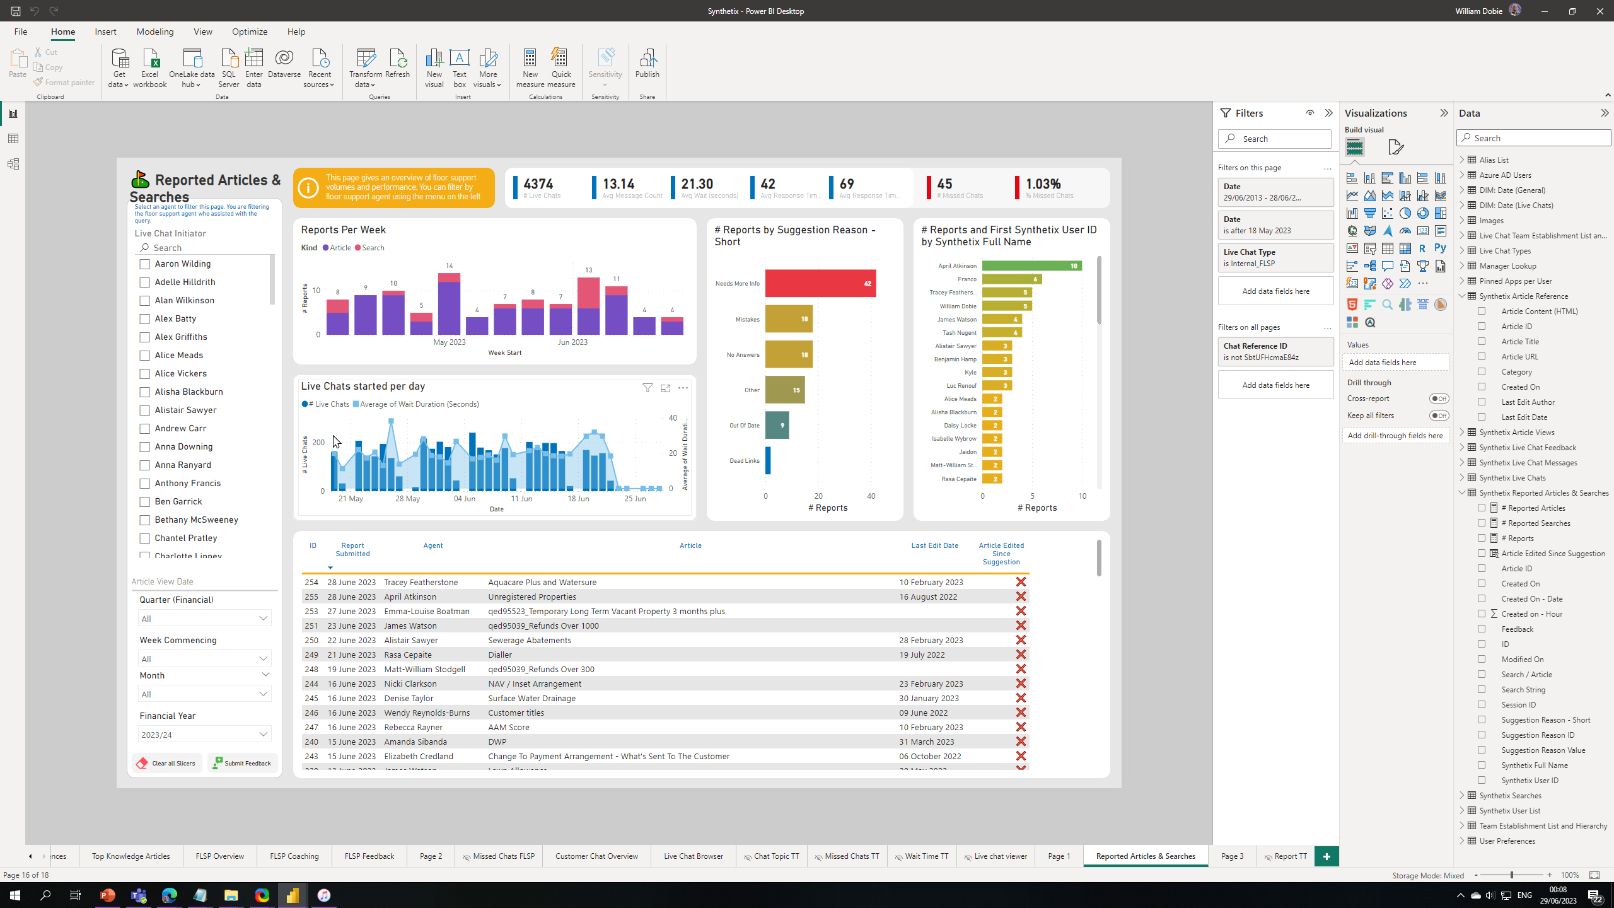The image size is (1614, 908).
Task: Switch to Table view in left sidebar
Action: pos(13,139)
